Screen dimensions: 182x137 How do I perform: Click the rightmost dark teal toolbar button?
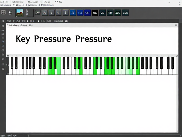coord(125,13)
